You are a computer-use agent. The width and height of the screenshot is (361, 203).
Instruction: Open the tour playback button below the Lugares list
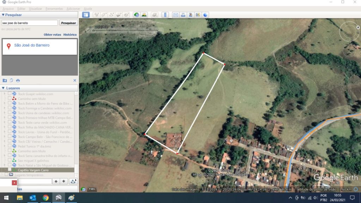(x=73, y=181)
